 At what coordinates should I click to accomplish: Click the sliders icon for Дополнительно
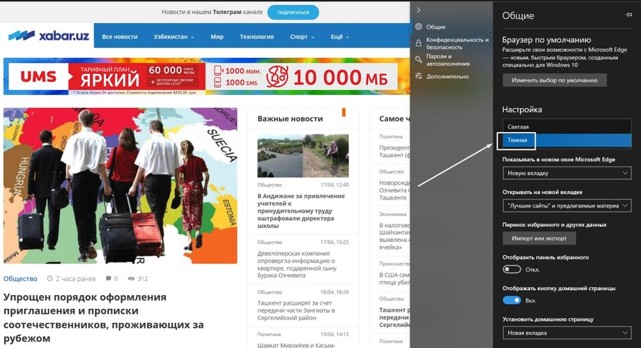click(419, 76)
